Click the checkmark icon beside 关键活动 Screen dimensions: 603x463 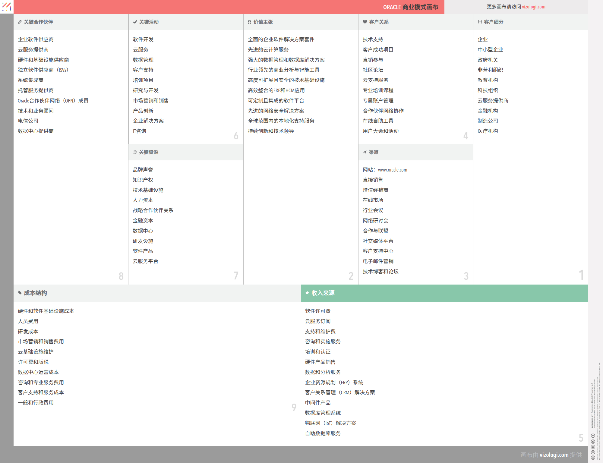135,22
